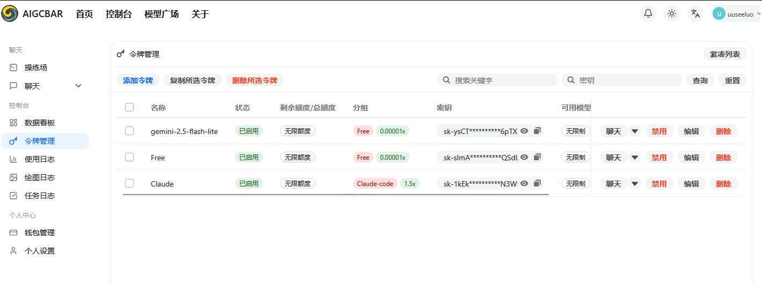Focus the 搜索关键字 search field
Viewport: 762px width, 283px height.
[497, 80]
